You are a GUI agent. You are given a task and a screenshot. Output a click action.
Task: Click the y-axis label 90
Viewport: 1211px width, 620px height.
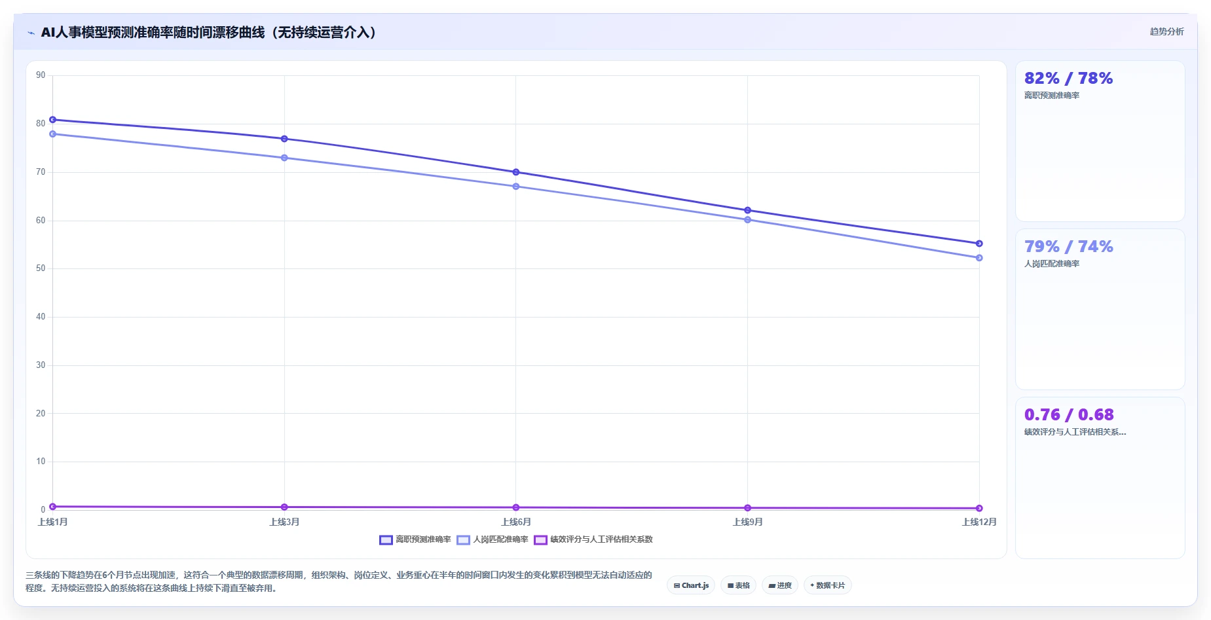coord(41,75)
